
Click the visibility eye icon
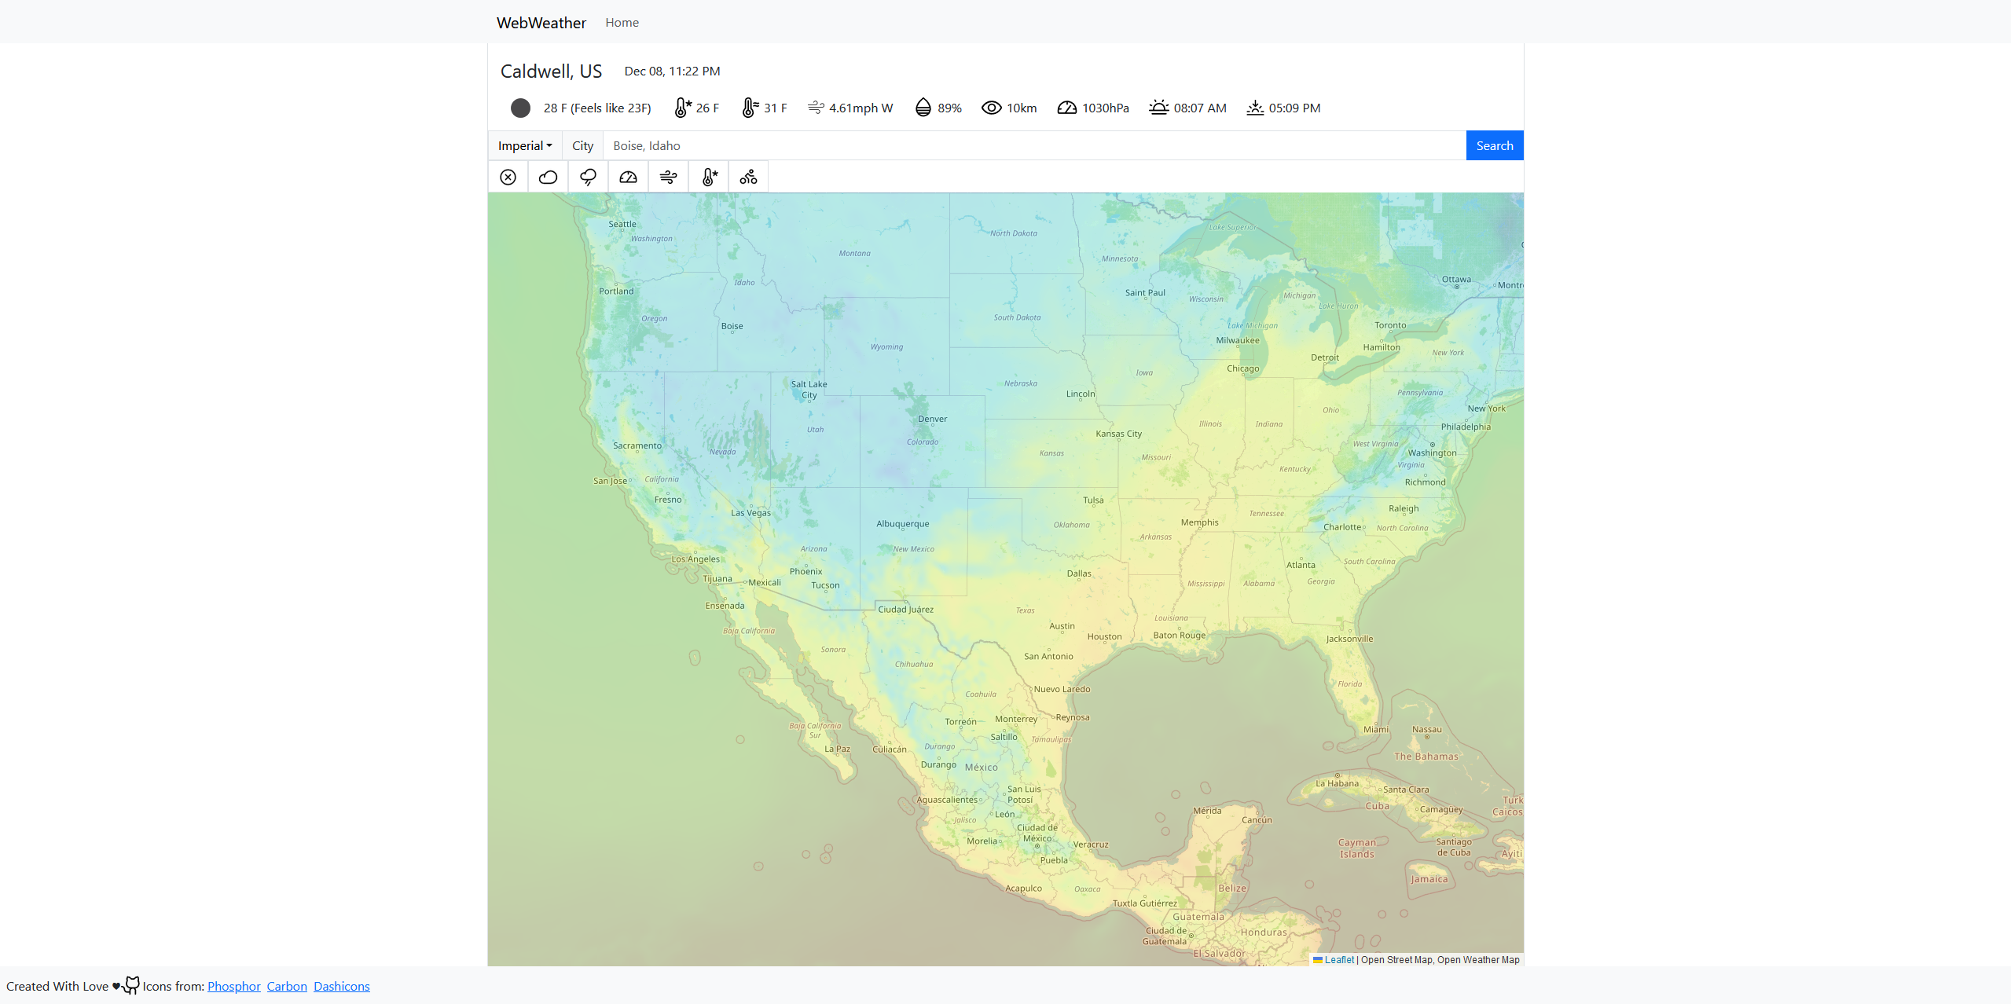pos(992,108)
